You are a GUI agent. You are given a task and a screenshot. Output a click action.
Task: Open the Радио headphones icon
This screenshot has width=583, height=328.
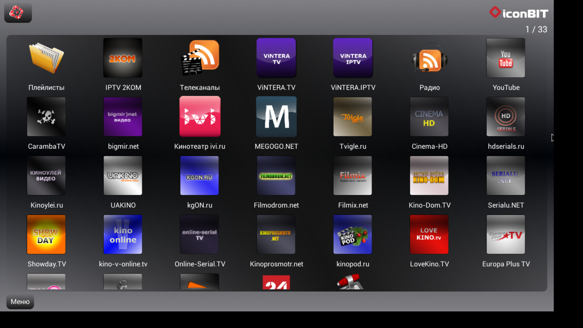(429, 58)
